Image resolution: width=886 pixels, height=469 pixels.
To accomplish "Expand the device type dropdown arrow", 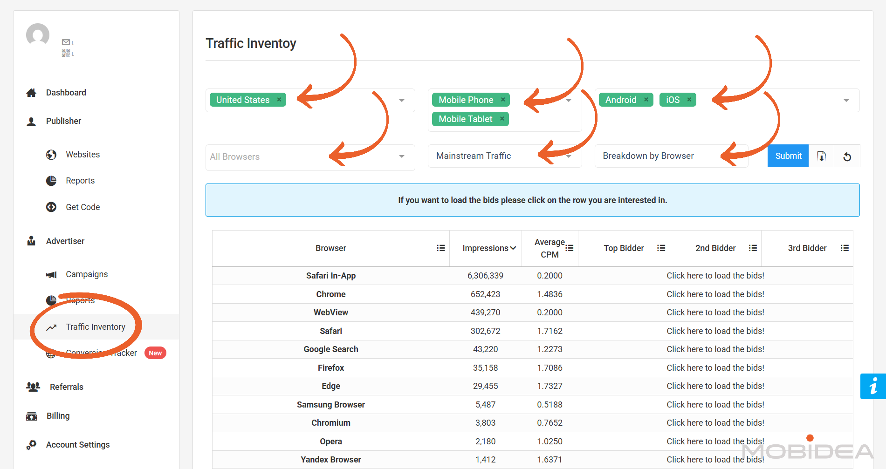I will click(569, 101).
